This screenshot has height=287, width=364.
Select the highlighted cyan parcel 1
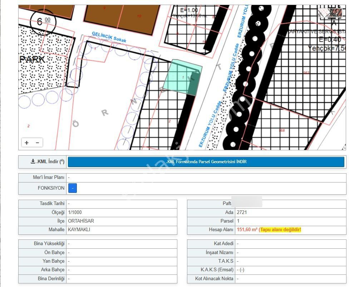(x=182, y=77)
